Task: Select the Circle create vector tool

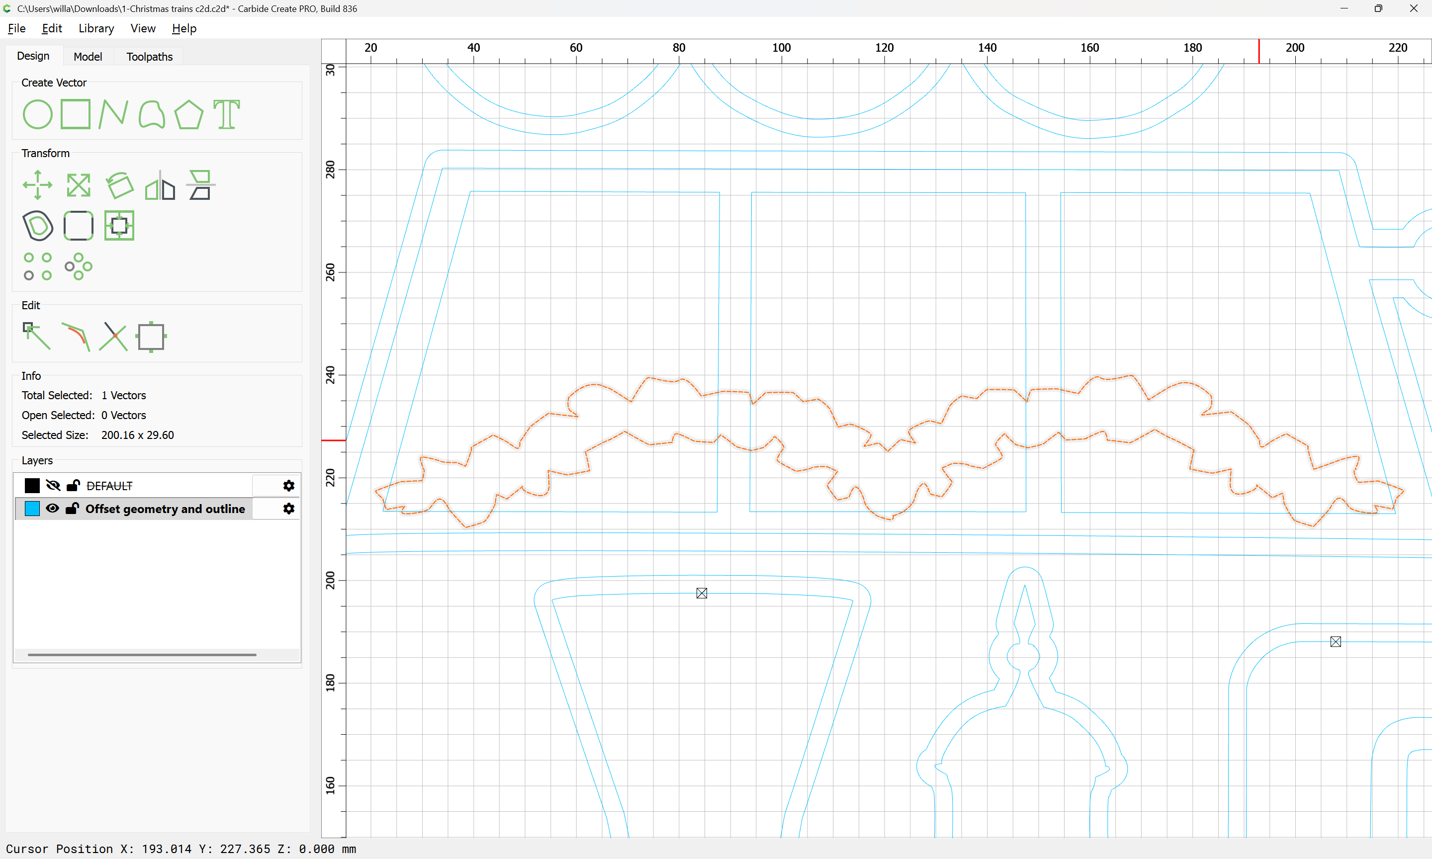Action: click(37, 114)
